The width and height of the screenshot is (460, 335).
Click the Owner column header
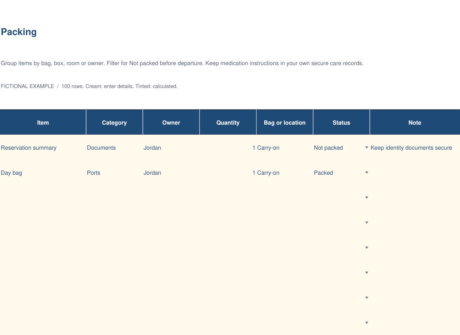pyautogui.click(x=171, y=122)
